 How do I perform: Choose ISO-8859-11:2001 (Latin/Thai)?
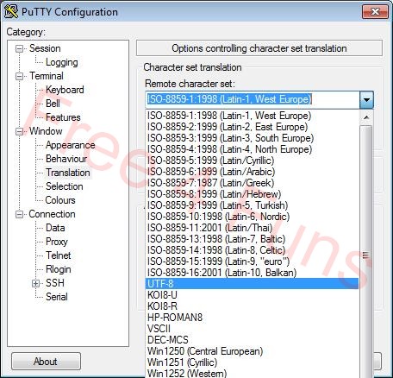point(253,228)
